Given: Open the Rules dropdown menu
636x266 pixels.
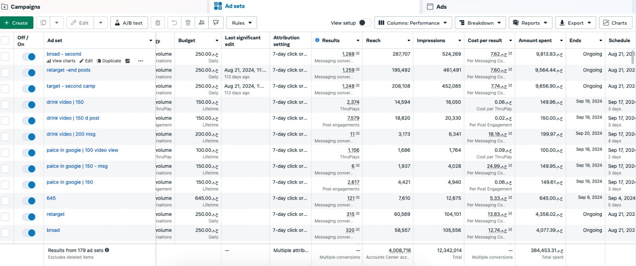Looking at the screenshot, I should coord(242,23).
